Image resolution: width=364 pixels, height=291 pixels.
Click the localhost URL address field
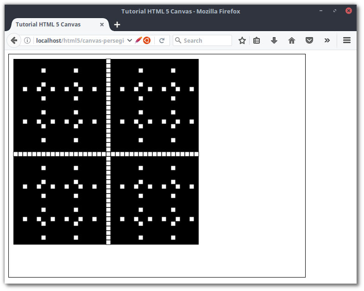click(x=79, y=40)
